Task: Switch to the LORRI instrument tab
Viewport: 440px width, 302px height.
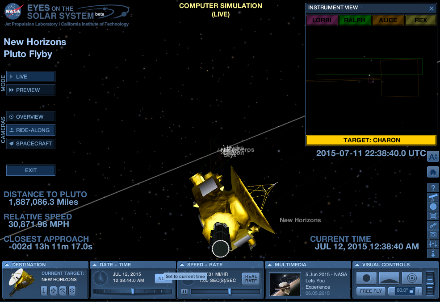Action: [322, 20]
